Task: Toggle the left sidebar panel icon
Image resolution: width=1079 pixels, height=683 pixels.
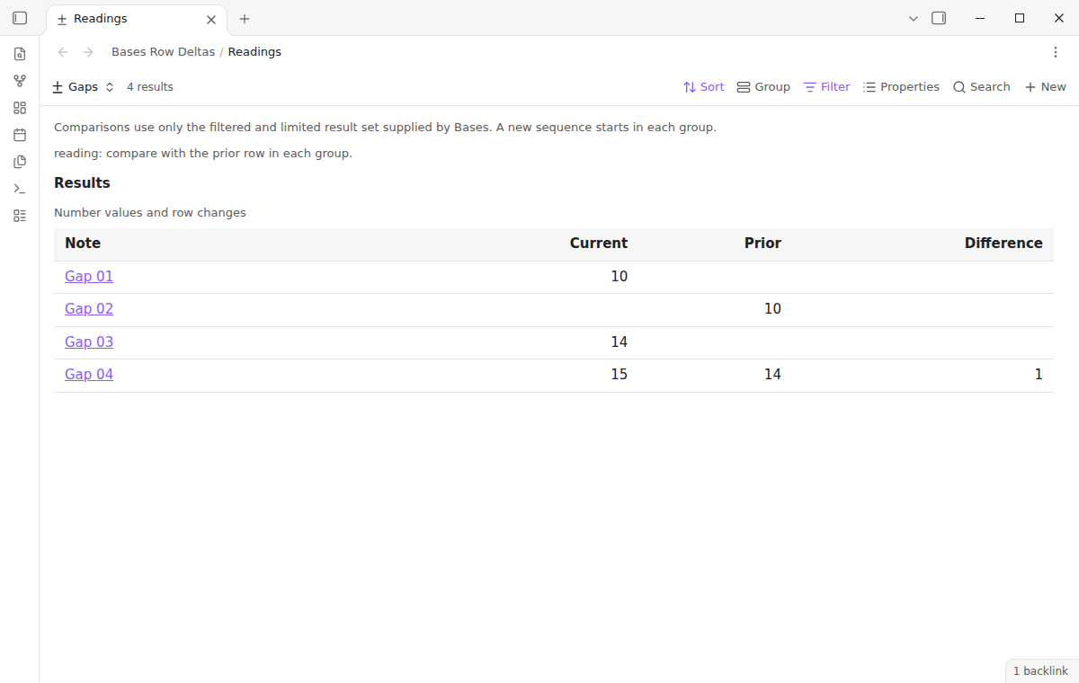Action: pos(20,18)
